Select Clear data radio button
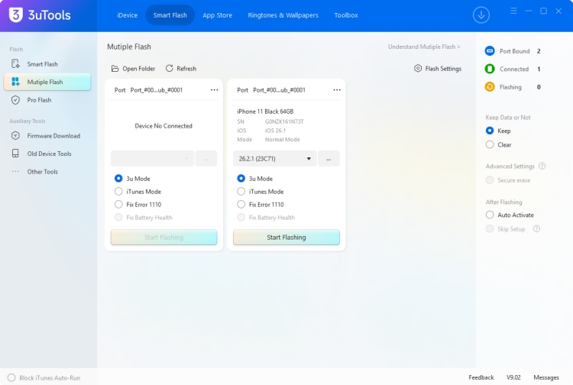Image resolution: width=573 pixels, height=385 pixels. tap(490, 144)
